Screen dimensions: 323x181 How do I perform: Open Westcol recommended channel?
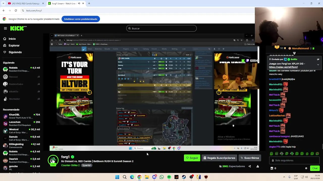[21, 131]
